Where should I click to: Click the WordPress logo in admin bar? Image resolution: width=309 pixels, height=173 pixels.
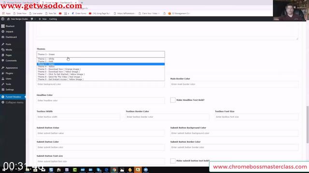point(3,19)
